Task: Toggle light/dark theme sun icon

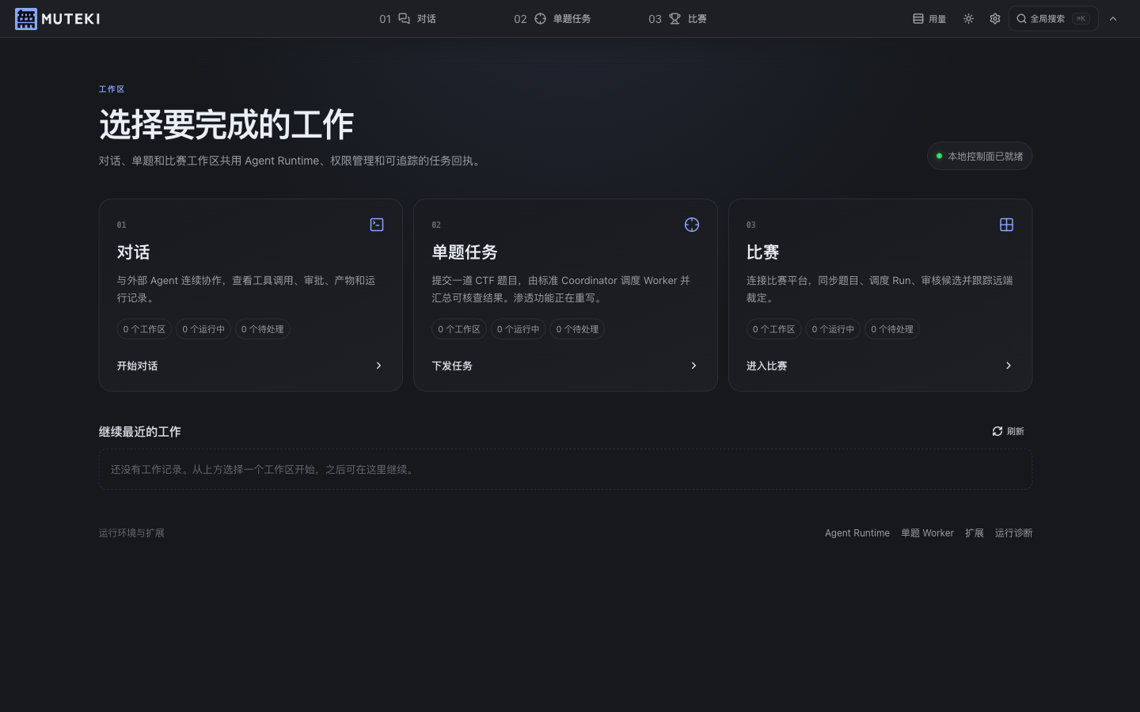Action: (x=968, y=19)
